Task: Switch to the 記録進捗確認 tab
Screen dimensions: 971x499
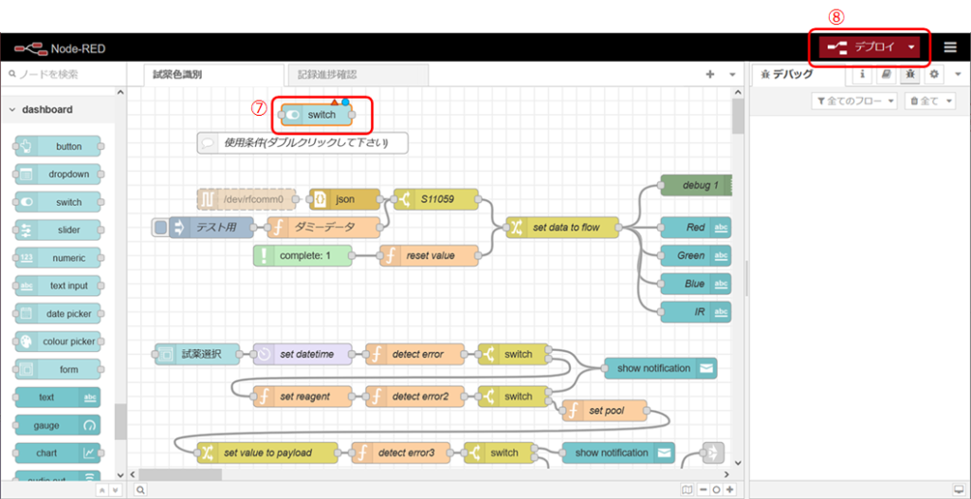Action: pos(326,74)
